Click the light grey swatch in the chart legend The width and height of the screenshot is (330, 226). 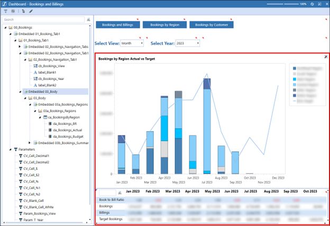(295, 74)
